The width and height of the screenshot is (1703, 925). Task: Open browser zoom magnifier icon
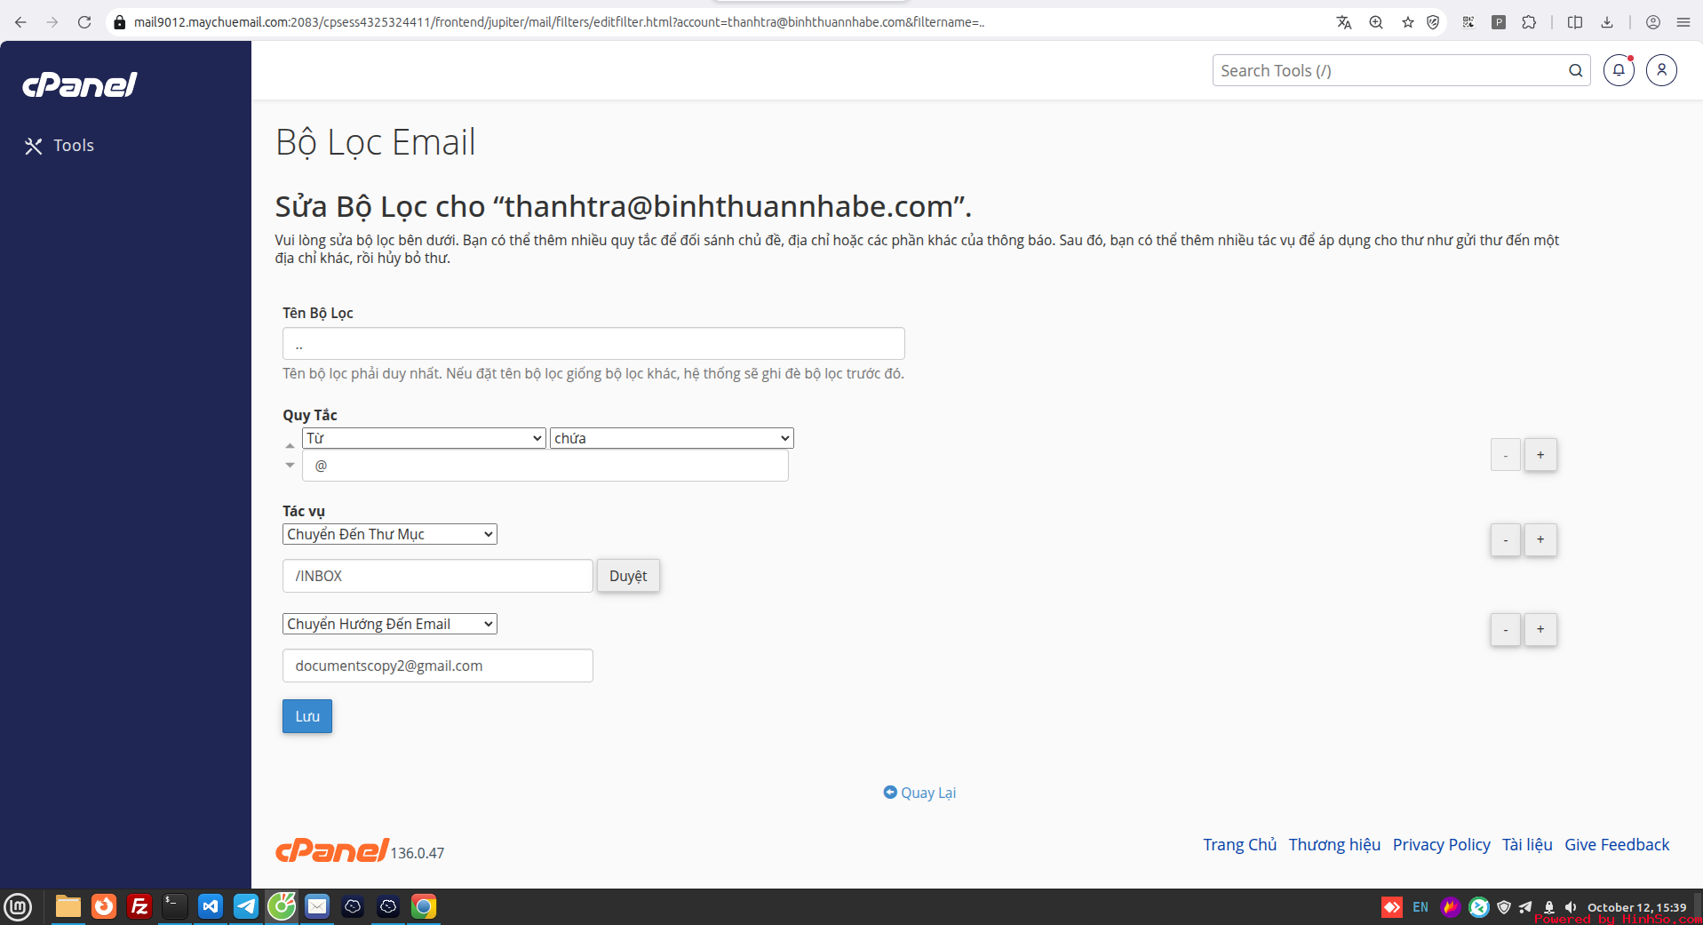click(1376, 22)
